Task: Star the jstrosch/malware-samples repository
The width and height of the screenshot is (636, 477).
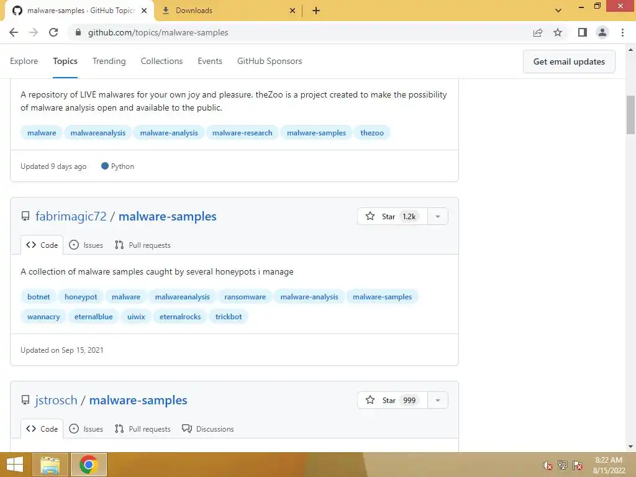Action: (x=393, y=400)
